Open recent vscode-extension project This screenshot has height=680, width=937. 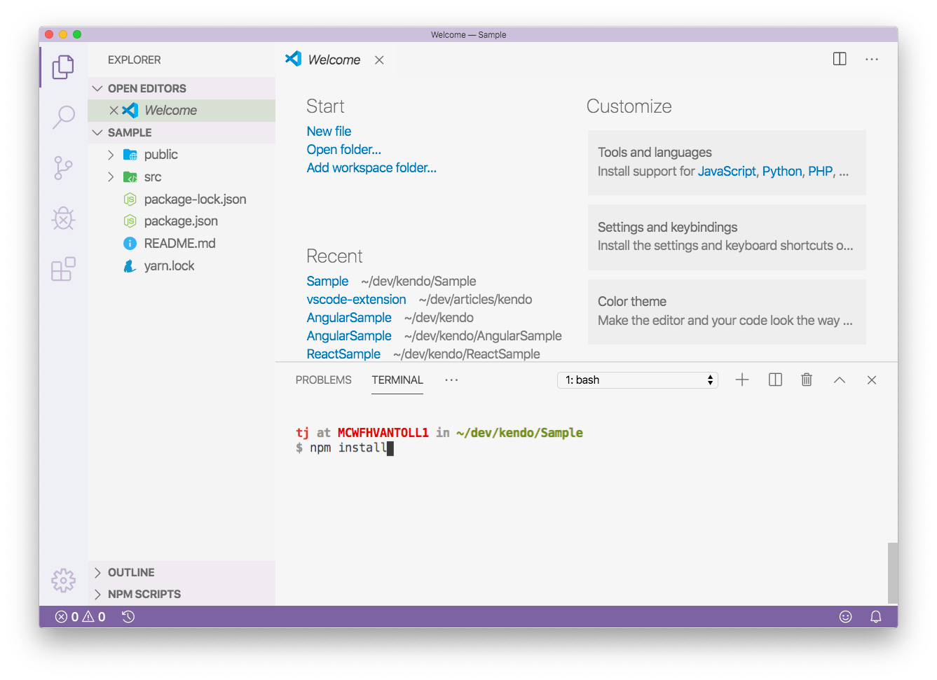pos(356,300)
